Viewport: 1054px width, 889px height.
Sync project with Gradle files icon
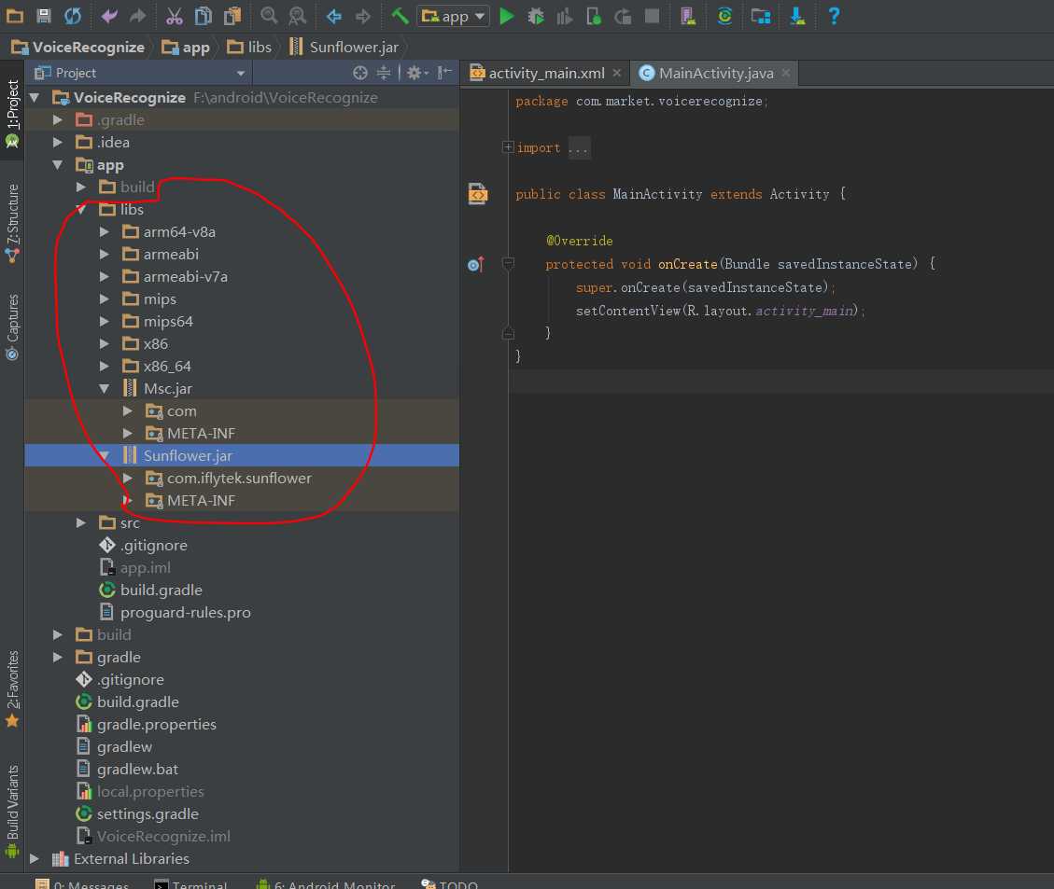click(724, 16)
